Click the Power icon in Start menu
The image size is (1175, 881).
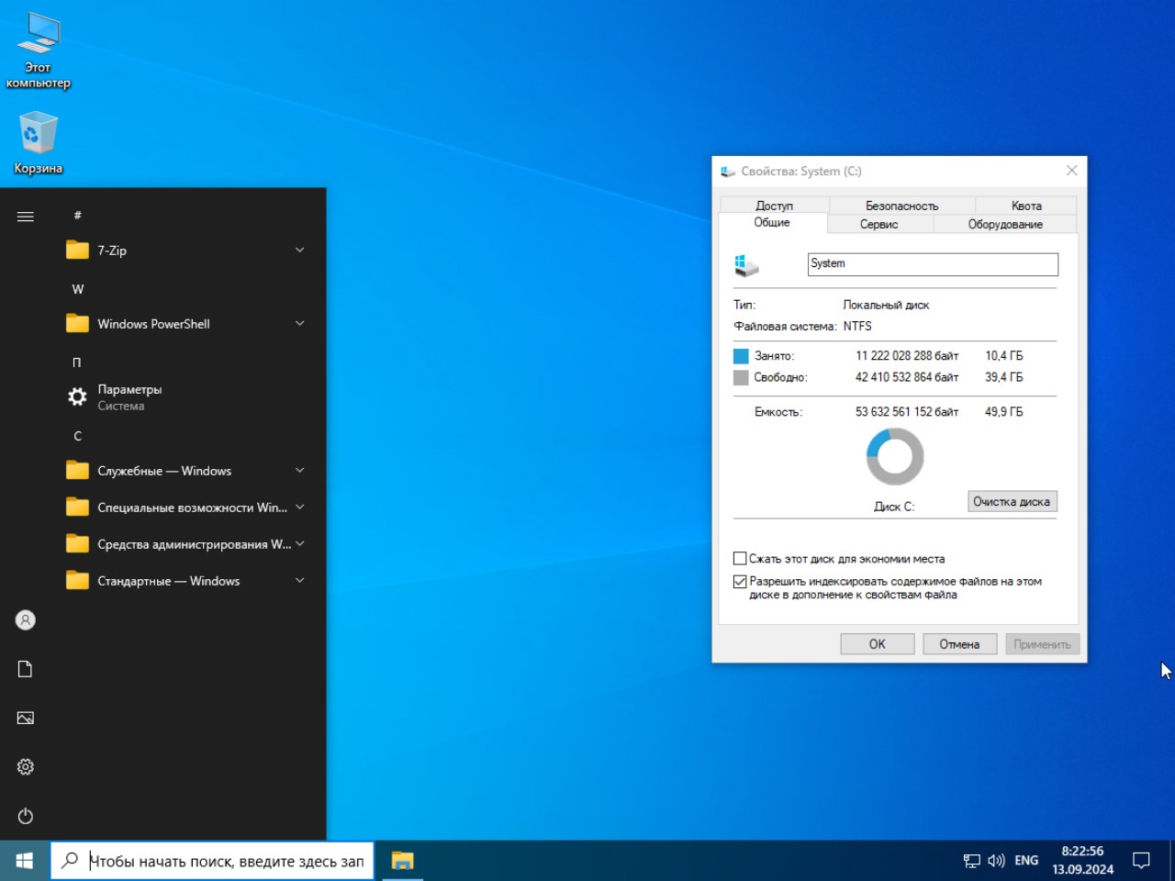click(26, 816)
